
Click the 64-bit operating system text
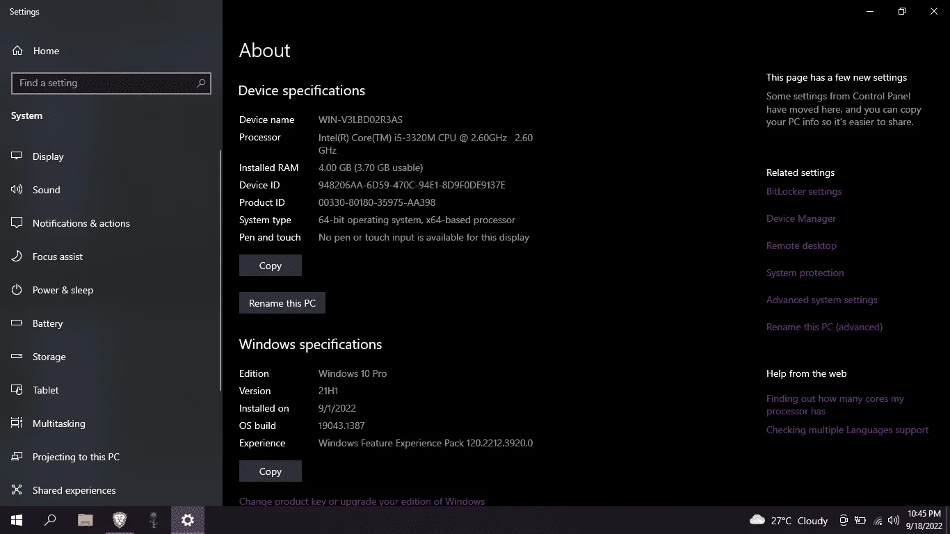(417, 220)
